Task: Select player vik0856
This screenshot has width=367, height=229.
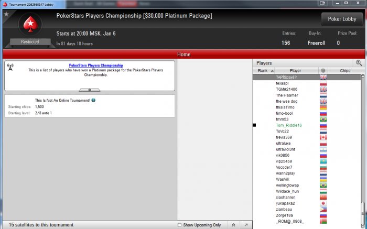Action: (x=283, y=155)
